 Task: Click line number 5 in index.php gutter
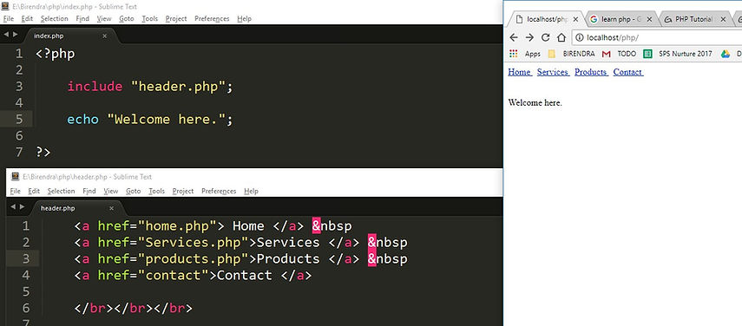click(19, 120)
